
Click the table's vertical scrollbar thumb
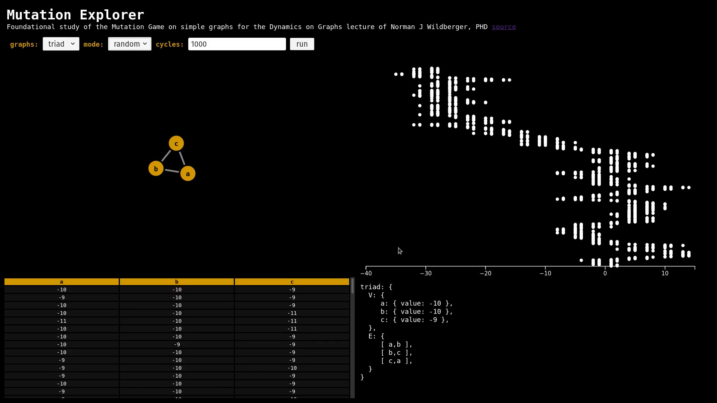(x=352, y=286)
